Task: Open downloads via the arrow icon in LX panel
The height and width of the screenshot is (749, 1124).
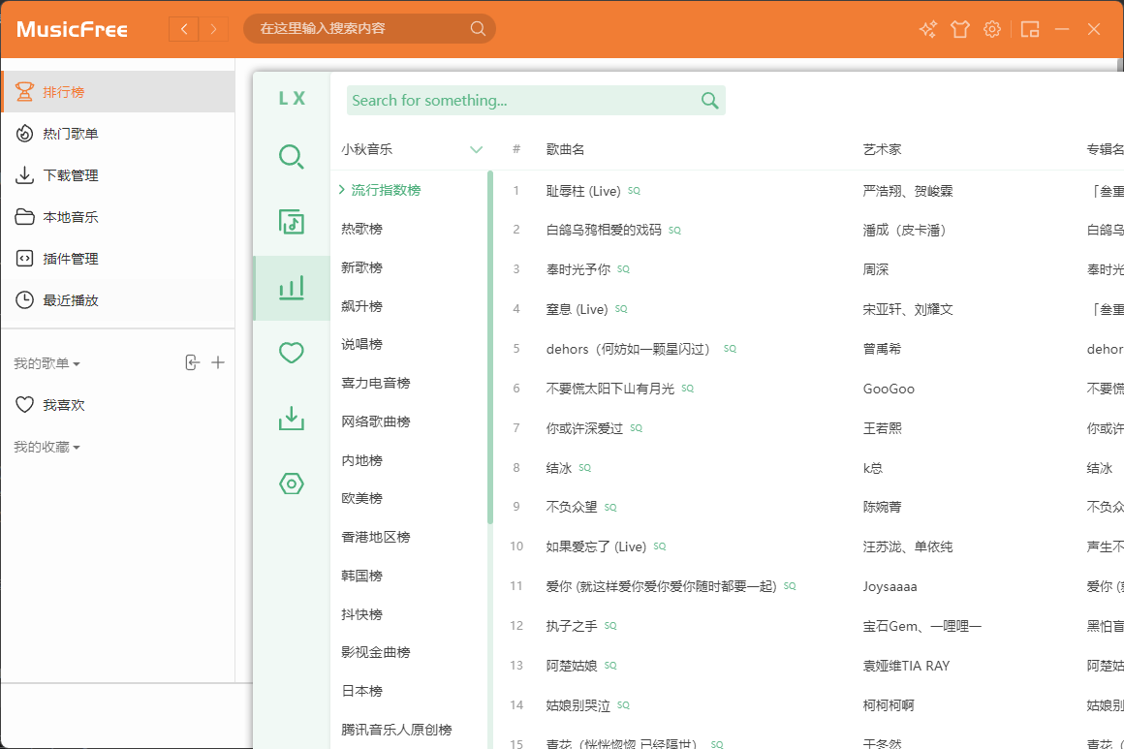Action: click(290, 418)
